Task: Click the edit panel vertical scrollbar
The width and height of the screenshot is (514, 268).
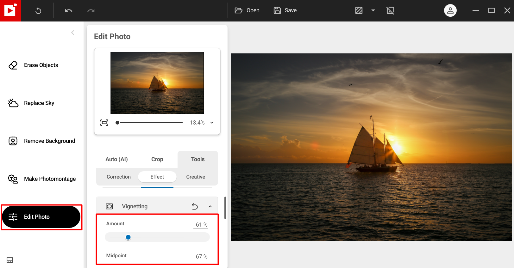Action: 225,208
